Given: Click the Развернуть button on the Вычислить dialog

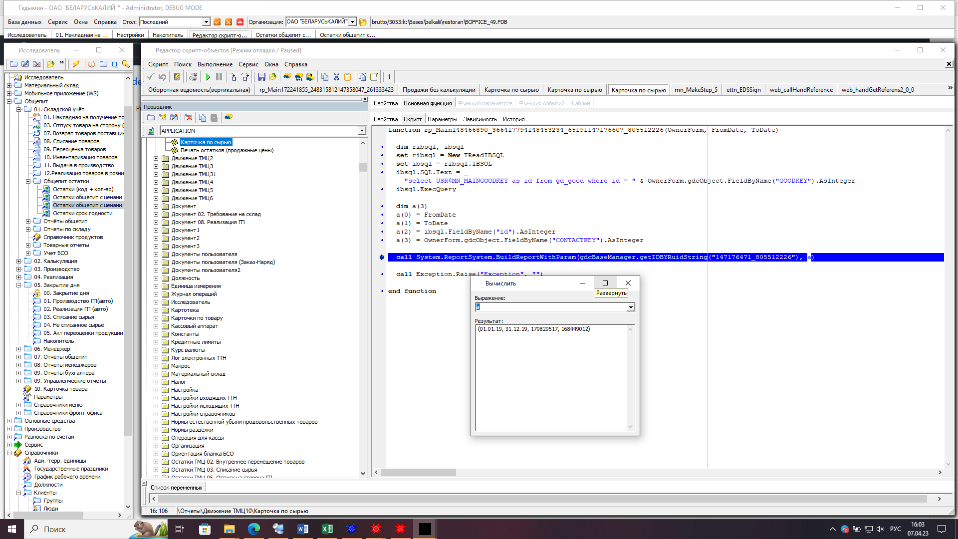Looking at the screenshot, I should point(605,282).
